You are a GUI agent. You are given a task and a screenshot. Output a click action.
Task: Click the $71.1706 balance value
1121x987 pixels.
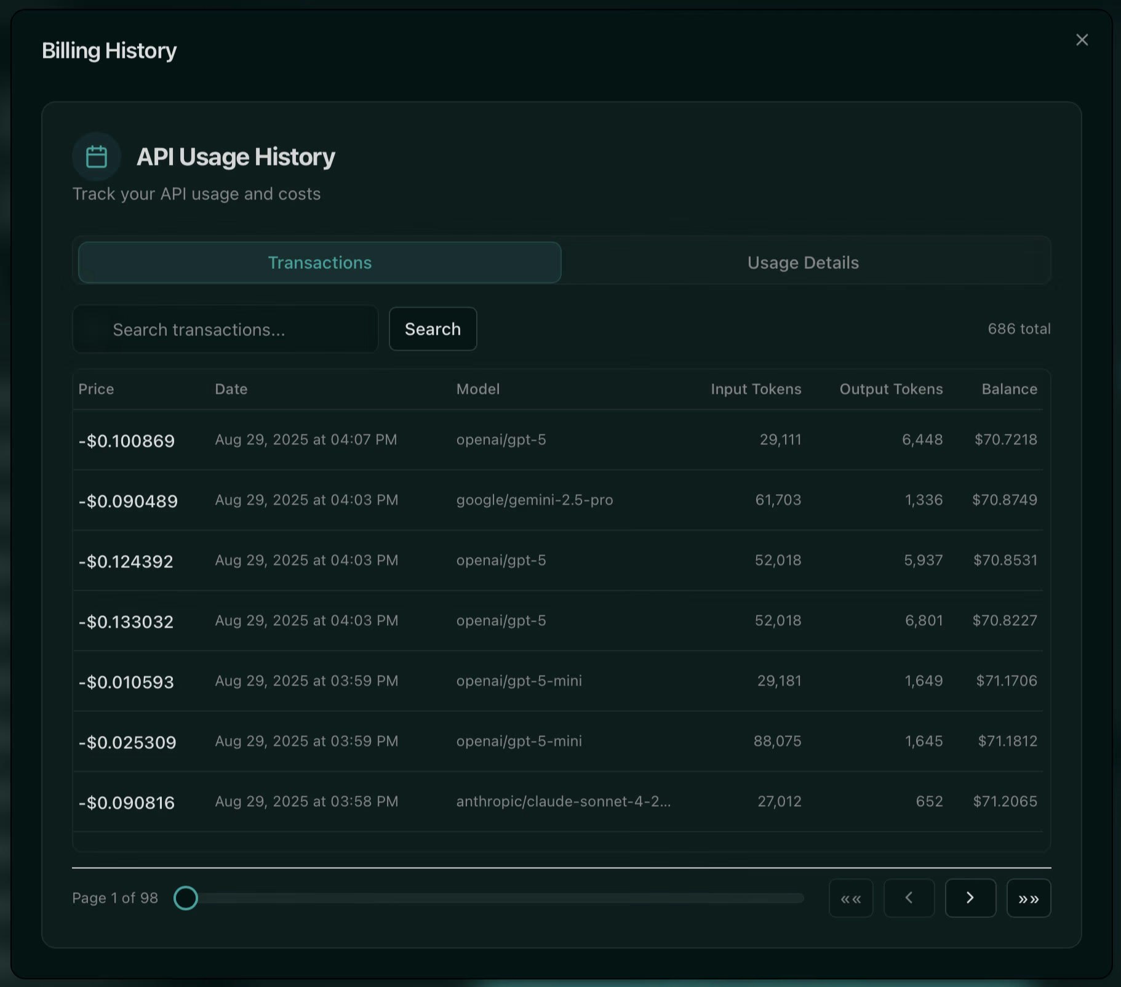click(x=1007, y=681)
